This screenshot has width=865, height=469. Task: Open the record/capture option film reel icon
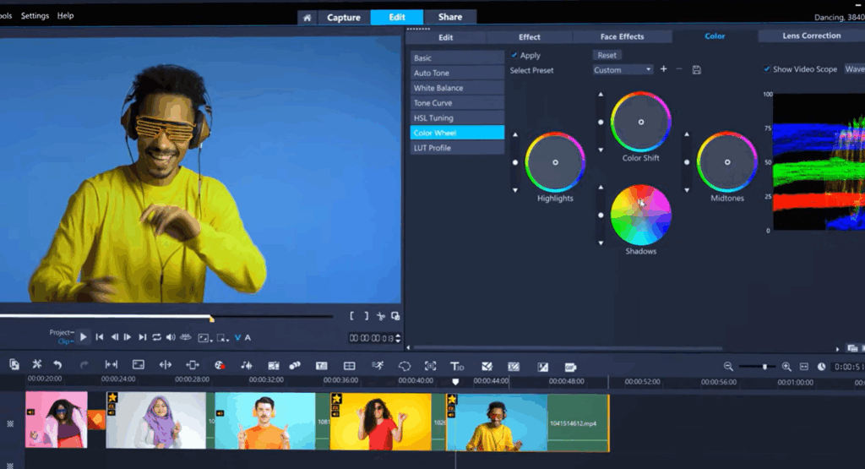pos(220,365)
